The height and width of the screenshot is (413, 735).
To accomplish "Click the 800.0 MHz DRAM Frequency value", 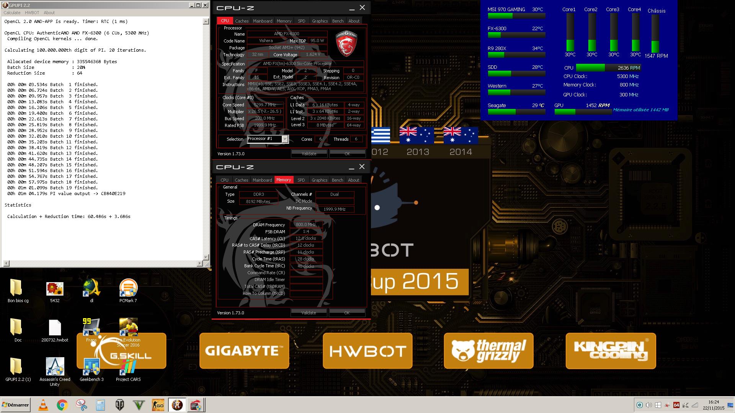I will tap(306, 225).
